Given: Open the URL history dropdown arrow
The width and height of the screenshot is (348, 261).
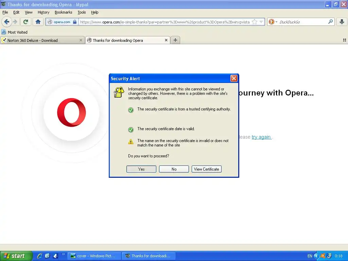Looking at the screenshot, I should (x=261, y=22).
